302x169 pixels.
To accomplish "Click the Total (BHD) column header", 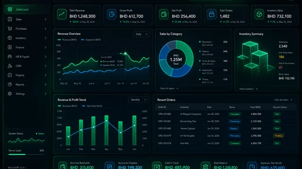I will coord(255,107).
